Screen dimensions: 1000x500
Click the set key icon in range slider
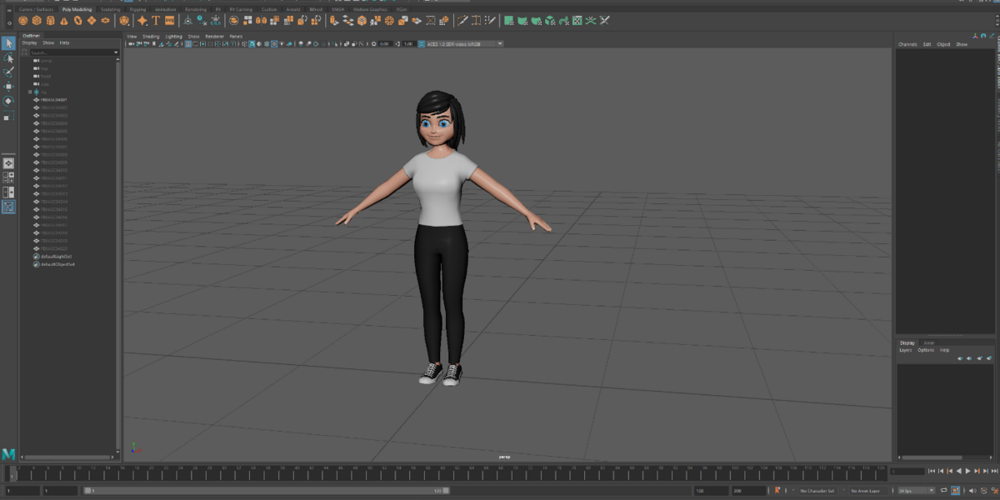(777, 491)
